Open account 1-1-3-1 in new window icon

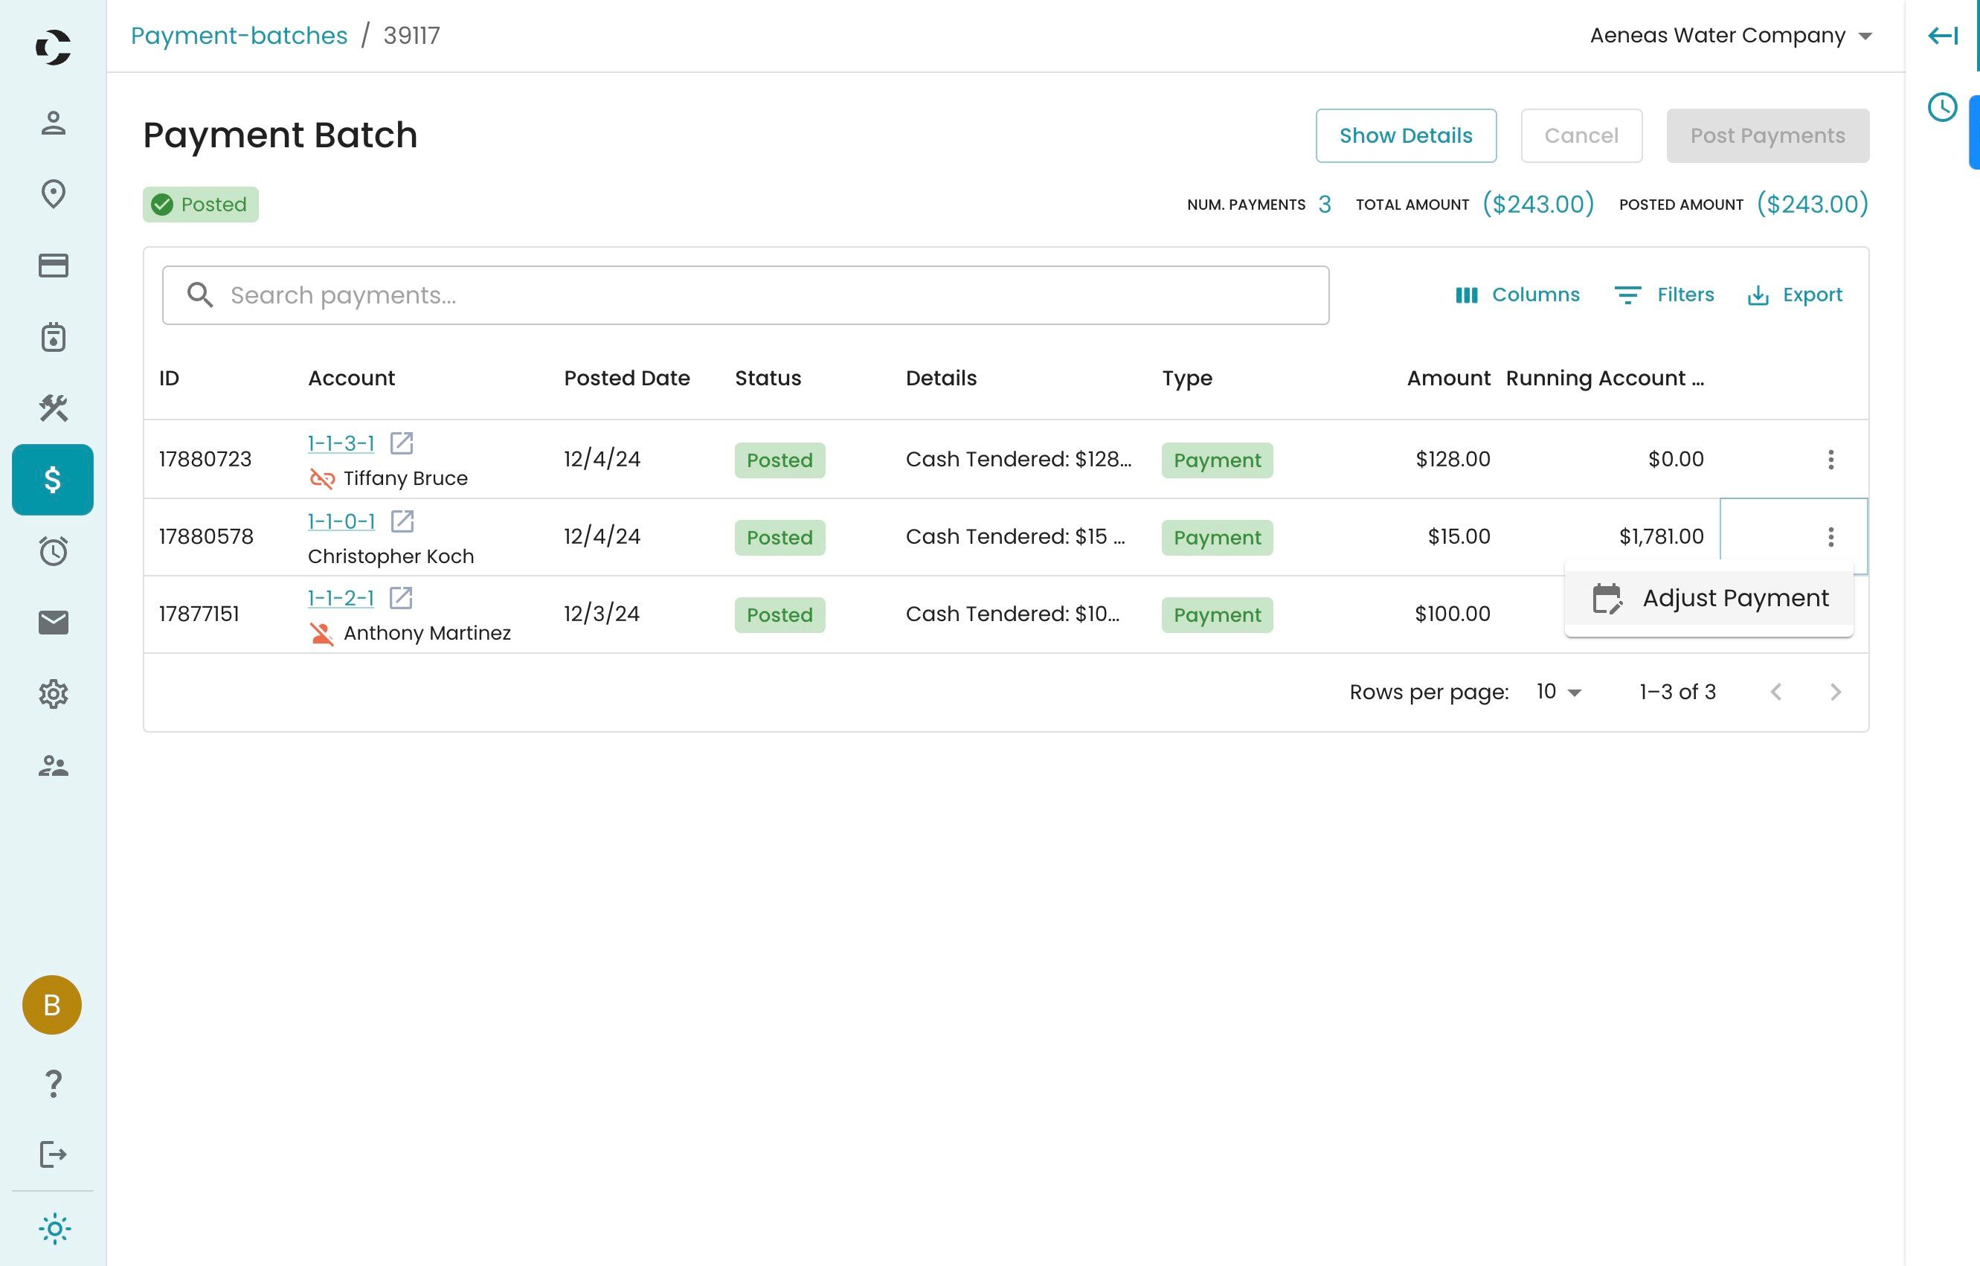(x=401, y=443)
